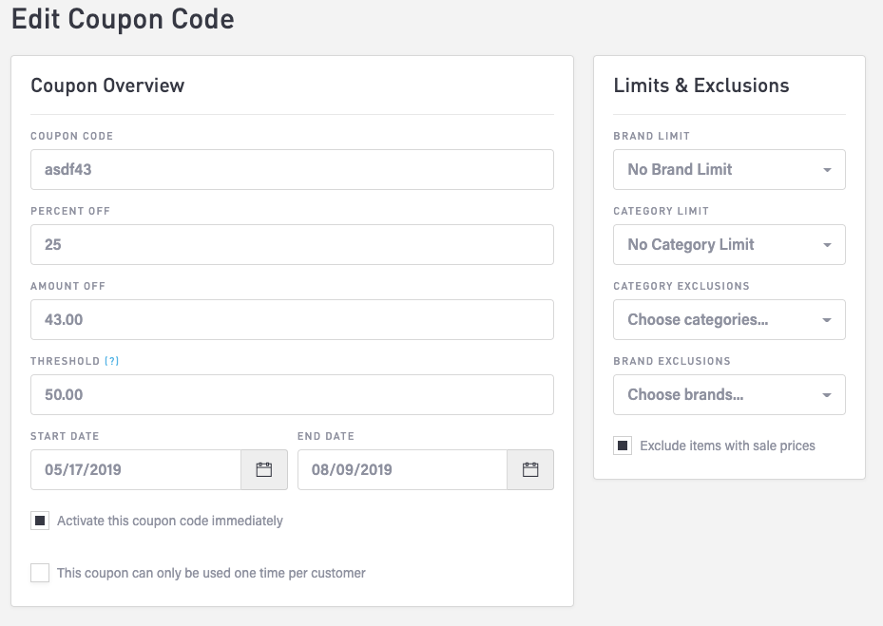Viewport: 883px width, 626px height.
Task: Toggle Exclude items with sale prices
Action: pyautogui.click(x=623, y=446)
